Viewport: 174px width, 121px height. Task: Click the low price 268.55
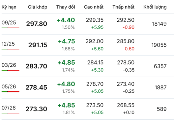126,105
